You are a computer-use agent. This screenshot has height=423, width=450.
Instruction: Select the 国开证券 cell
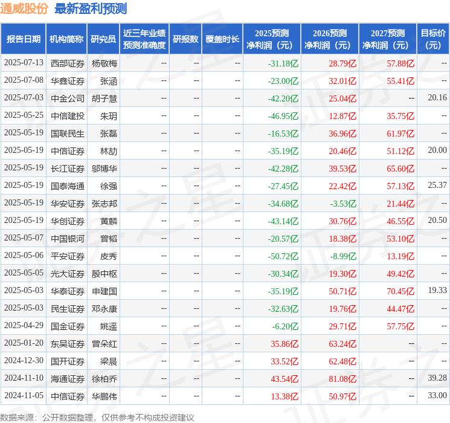68,361
